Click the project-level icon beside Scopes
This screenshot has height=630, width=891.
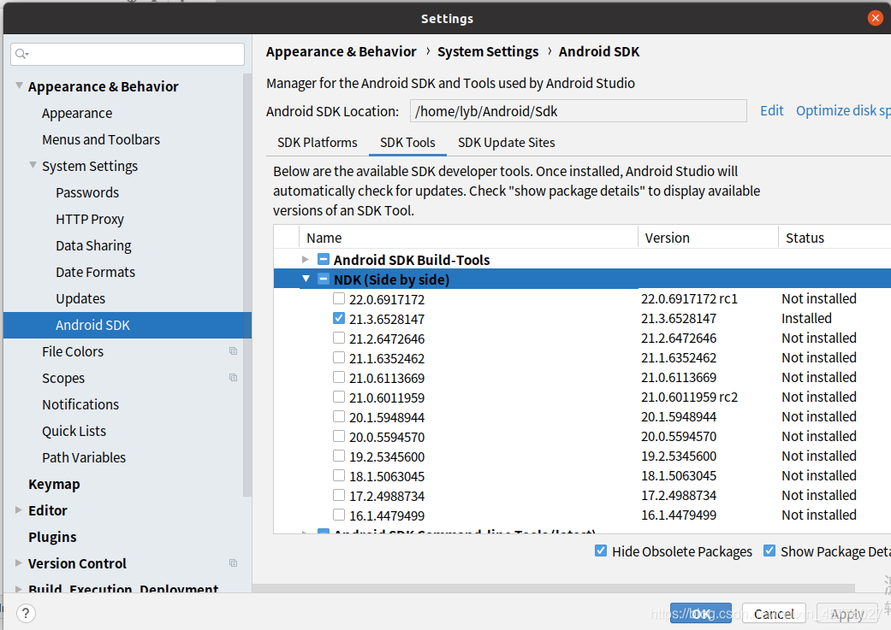click(x=233, y=378)
